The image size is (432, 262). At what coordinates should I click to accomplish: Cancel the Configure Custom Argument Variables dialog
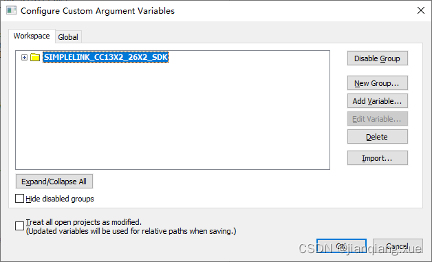point(398,246)
